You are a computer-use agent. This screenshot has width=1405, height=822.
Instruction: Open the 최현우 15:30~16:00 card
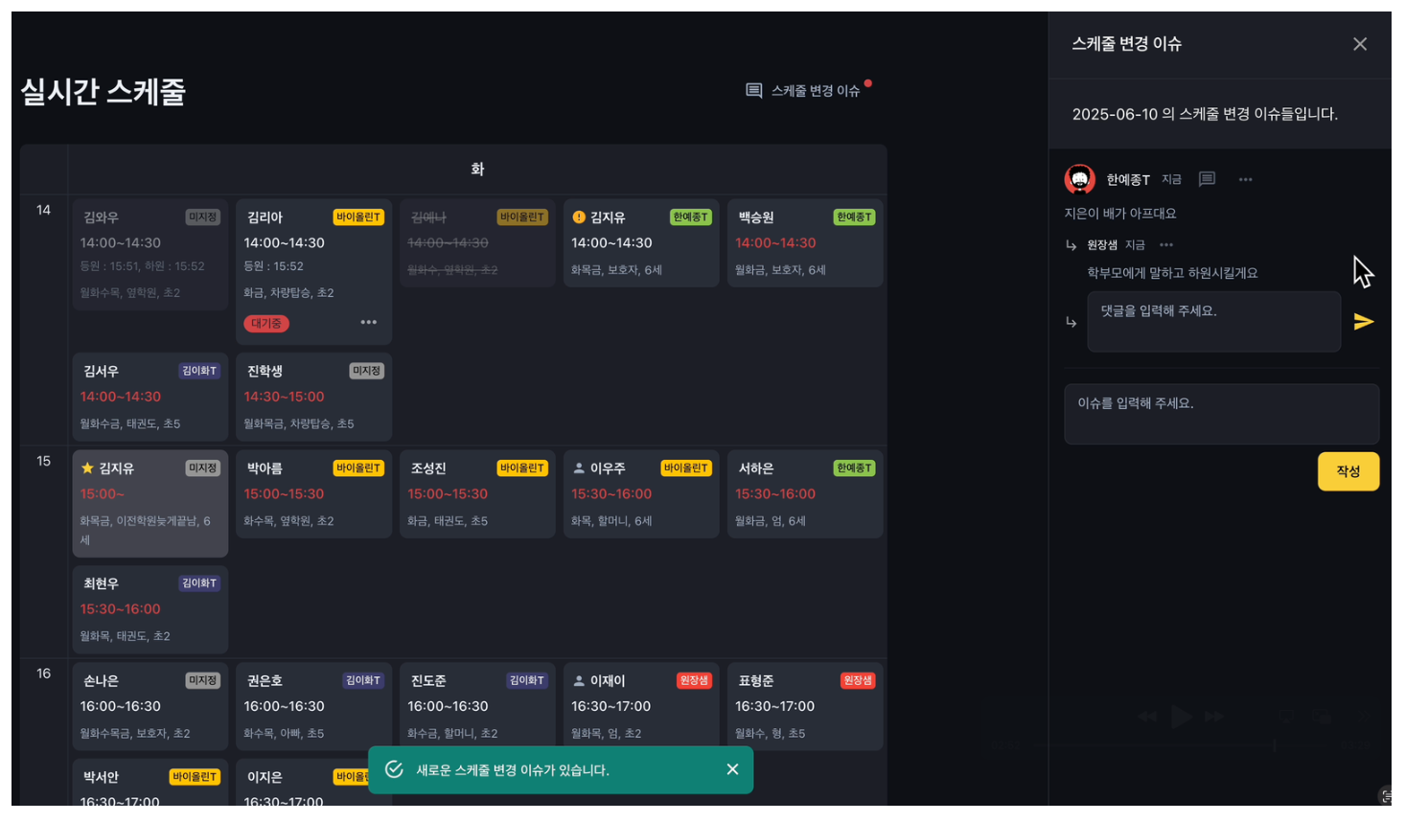(x=150, y=609)
